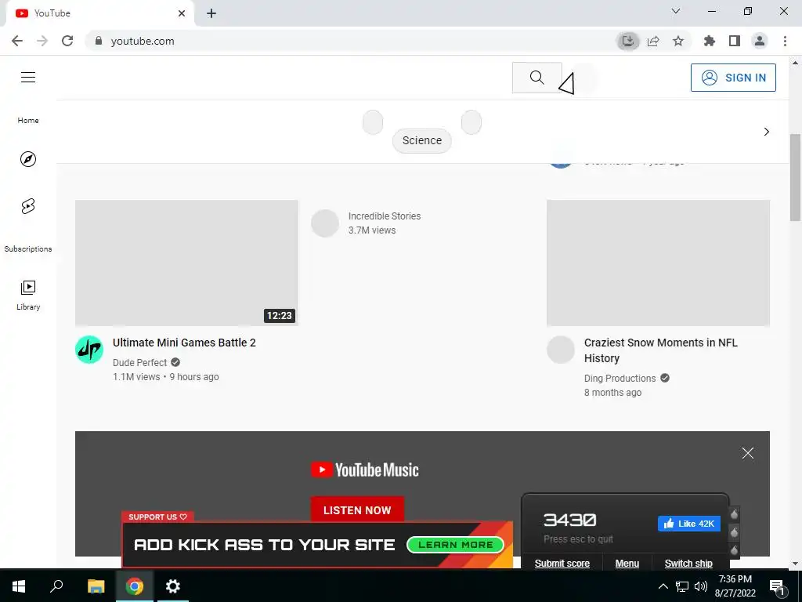Click the lock site info icon
The height and width of the screenshot is (602, 802).
click(x=99, y=41)
